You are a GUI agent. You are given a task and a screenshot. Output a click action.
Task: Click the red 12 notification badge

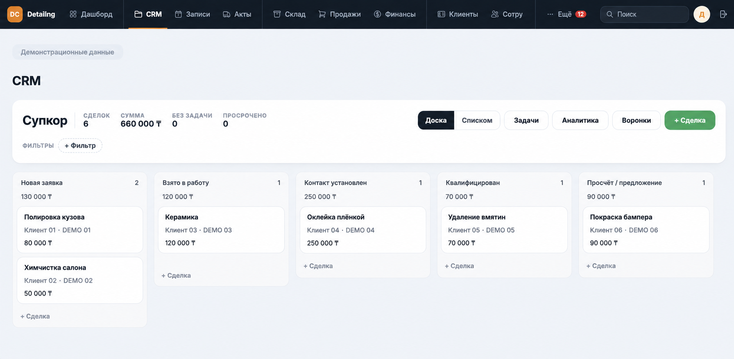(x=580, y=14)
